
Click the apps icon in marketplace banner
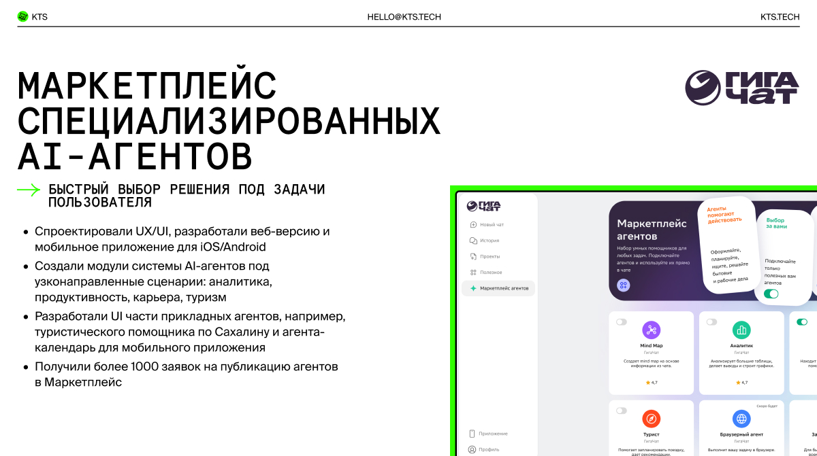pyautogui.click(x=624, y=285)
